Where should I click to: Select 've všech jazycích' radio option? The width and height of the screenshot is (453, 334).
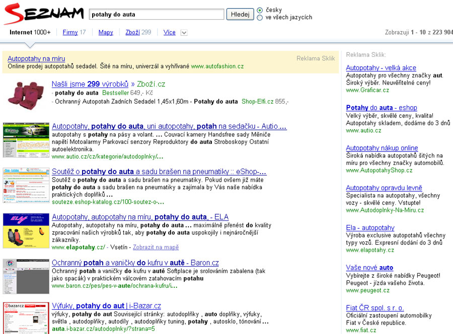(260, 18)
